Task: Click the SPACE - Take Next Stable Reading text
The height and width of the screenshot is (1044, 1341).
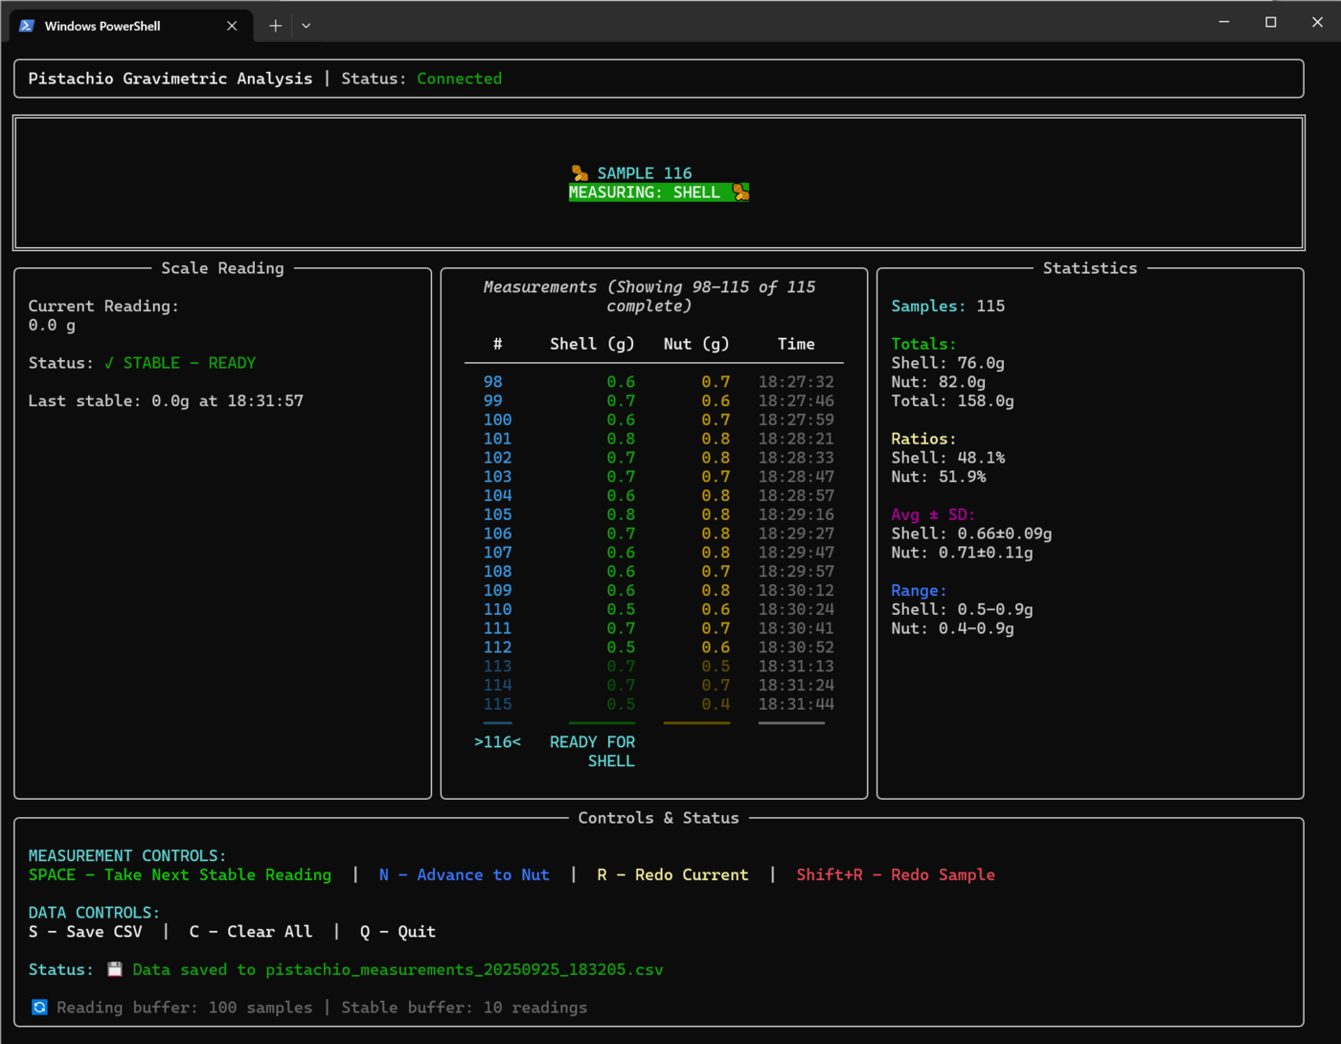Action: (x=180, y=874)
